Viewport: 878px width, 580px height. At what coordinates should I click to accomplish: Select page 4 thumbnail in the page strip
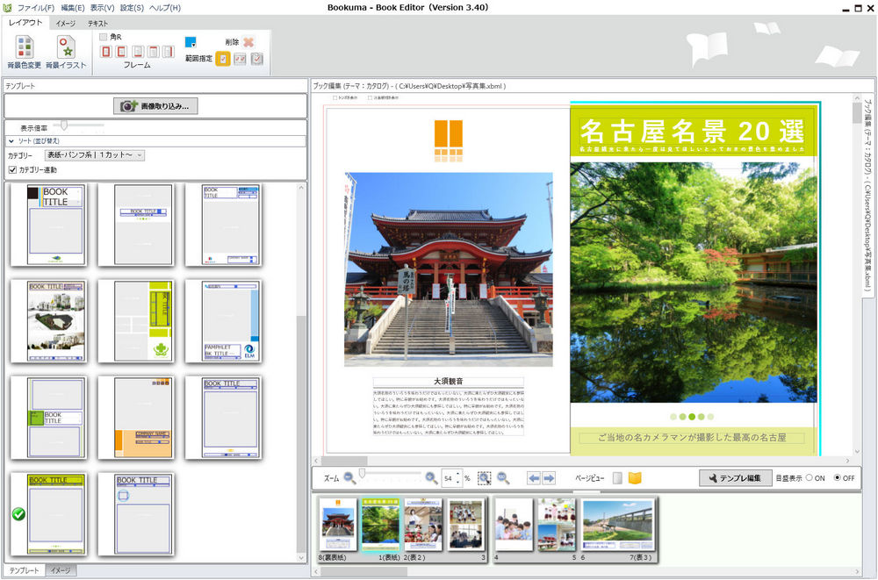[514, 525]
